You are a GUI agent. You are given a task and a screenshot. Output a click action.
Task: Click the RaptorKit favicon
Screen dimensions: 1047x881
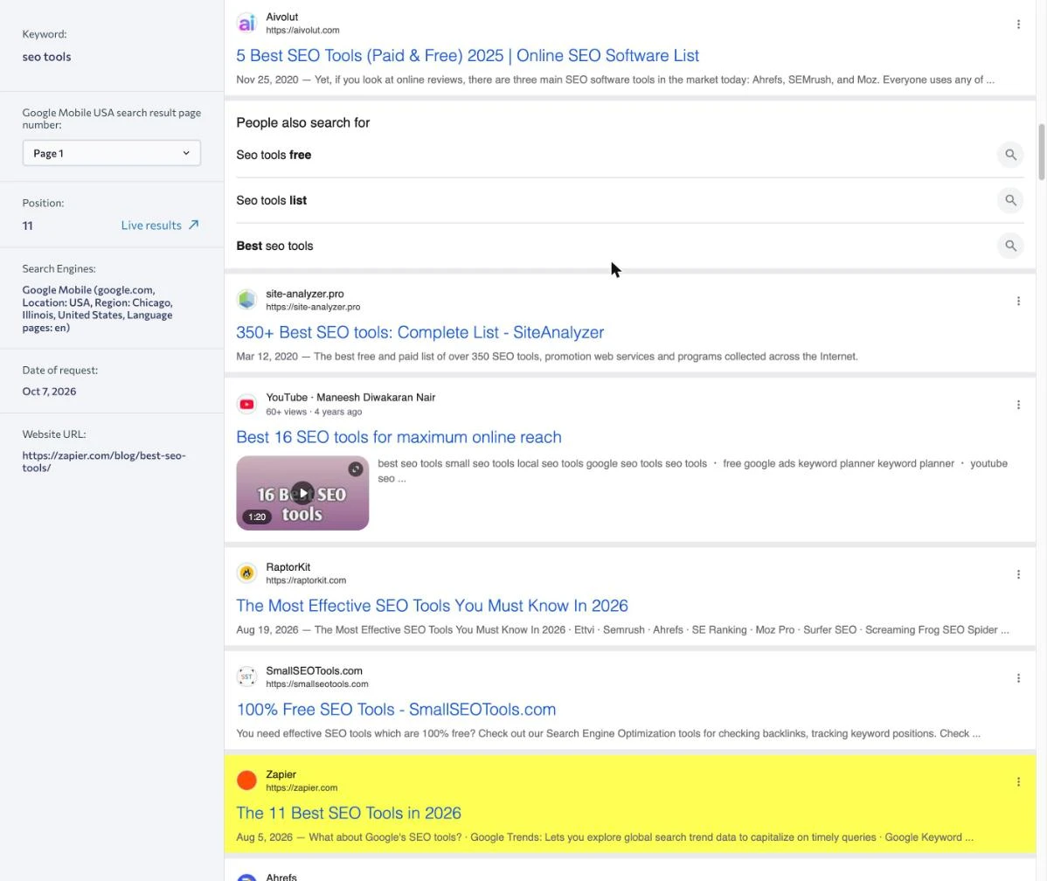pos(246,573)
